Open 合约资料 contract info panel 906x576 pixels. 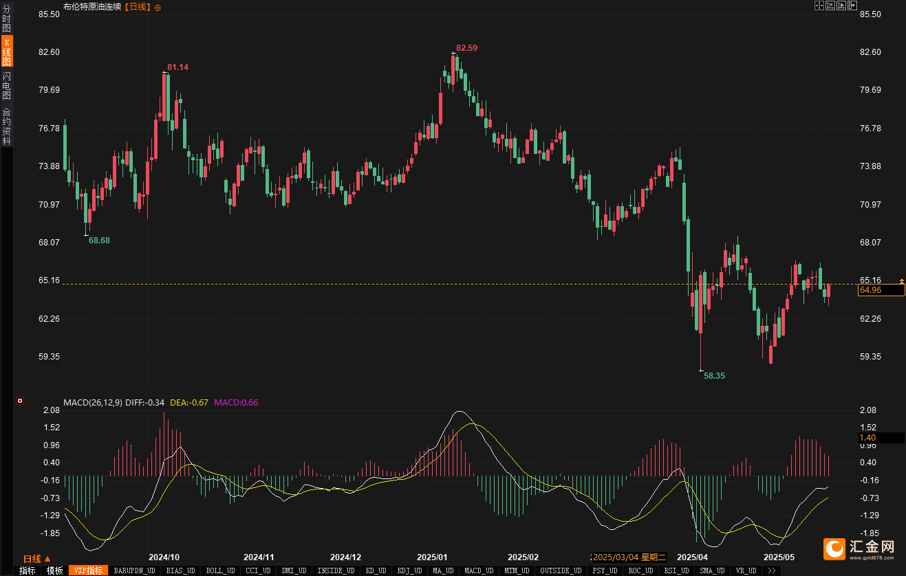click(7, 126)
